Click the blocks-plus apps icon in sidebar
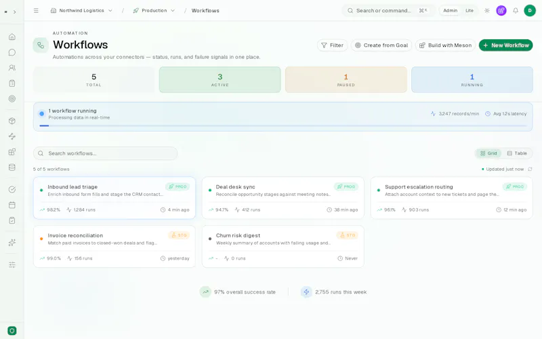This screenshot has width=542, height=339. (12, 152)
